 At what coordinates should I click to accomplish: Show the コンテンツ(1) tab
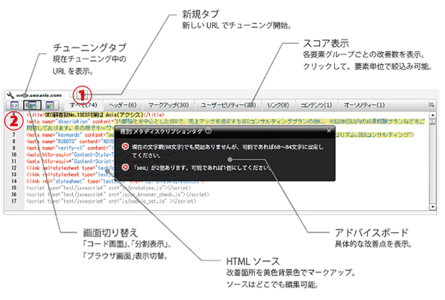click(x=317, y=104)
